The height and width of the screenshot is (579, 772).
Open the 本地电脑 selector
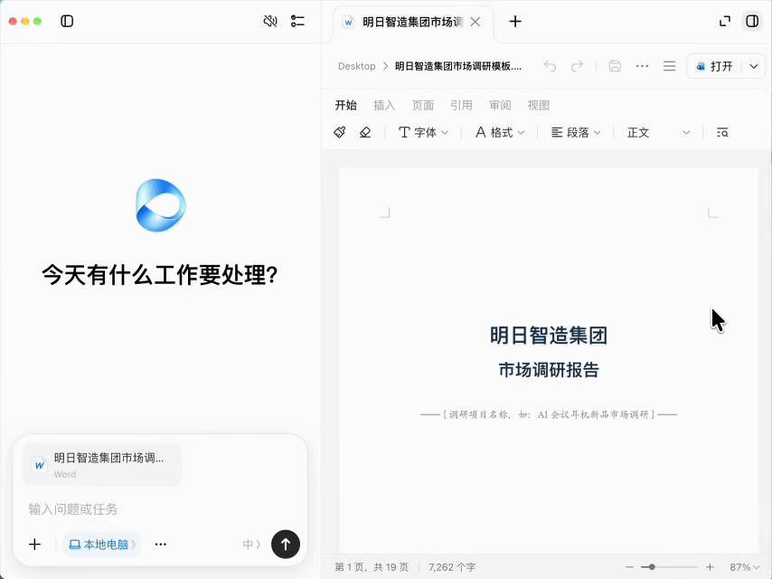pos(102,545)
